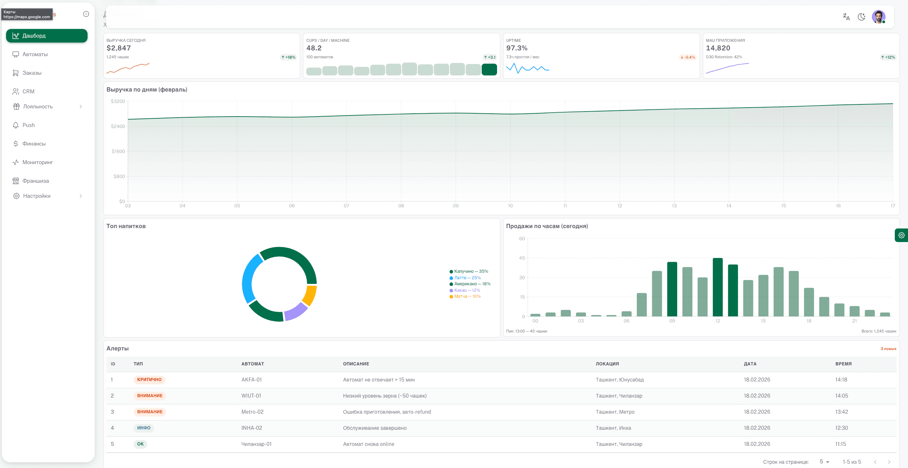Open Мониторинг via the waveform icon
This screenshot has height=468, width=908.
(x=16, y=162)
